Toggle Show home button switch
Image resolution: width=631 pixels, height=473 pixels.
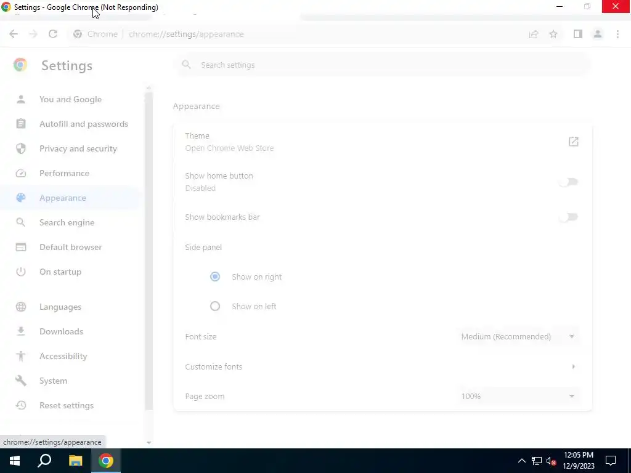(568, 182)
